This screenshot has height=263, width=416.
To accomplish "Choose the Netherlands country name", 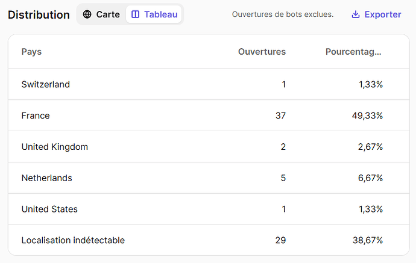I will point(46,178).
